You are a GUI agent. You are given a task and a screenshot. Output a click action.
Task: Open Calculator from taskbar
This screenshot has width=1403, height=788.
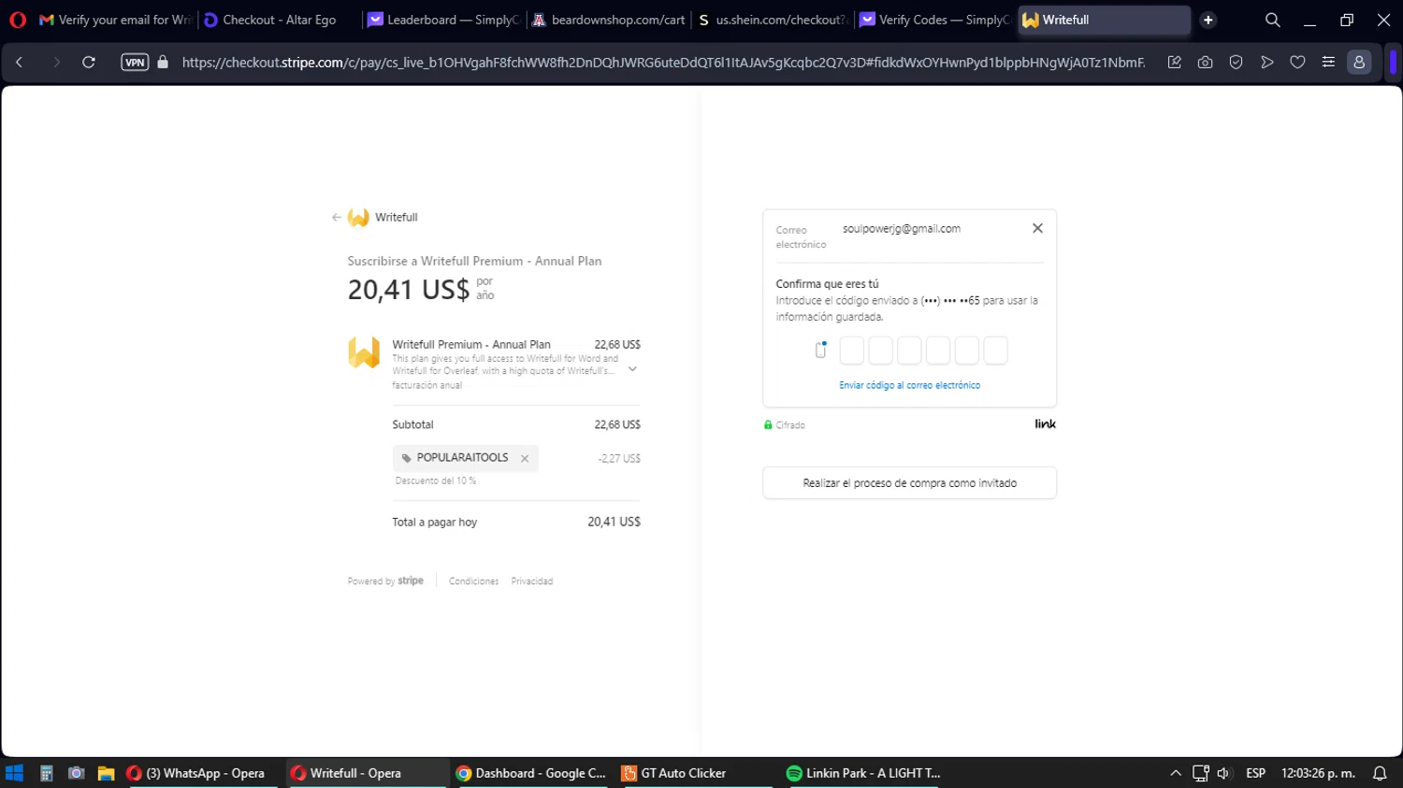pos(46,773)
